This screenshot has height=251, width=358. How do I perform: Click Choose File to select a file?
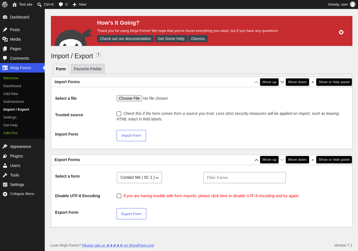click(x=129, y=98)
